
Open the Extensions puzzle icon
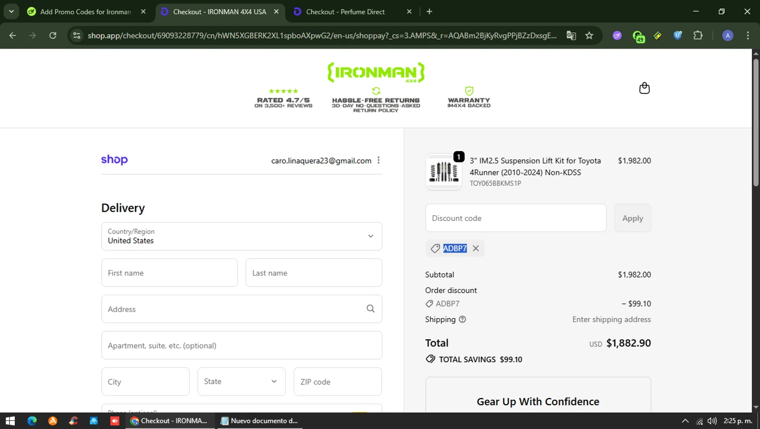[698, 35]
